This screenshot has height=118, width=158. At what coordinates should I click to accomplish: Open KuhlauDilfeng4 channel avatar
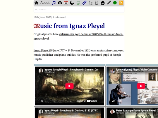coord(41,112)
